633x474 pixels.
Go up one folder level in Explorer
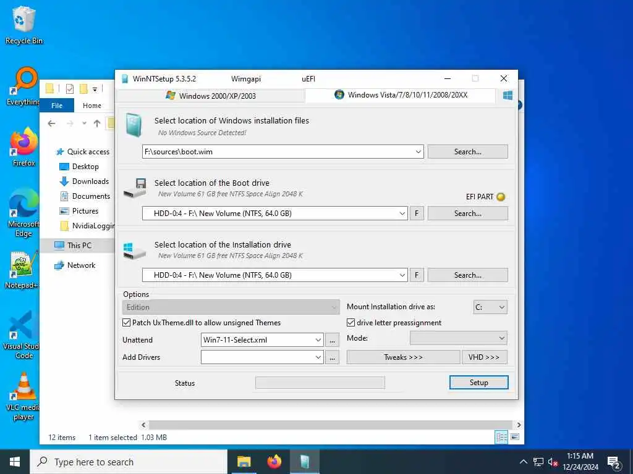pos(97,123)
